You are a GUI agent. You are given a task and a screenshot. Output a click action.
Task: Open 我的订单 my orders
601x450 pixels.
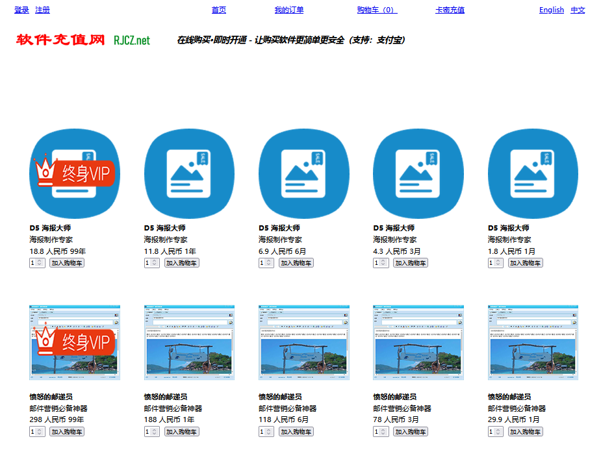pyautogui.click(x=289, y=10)
